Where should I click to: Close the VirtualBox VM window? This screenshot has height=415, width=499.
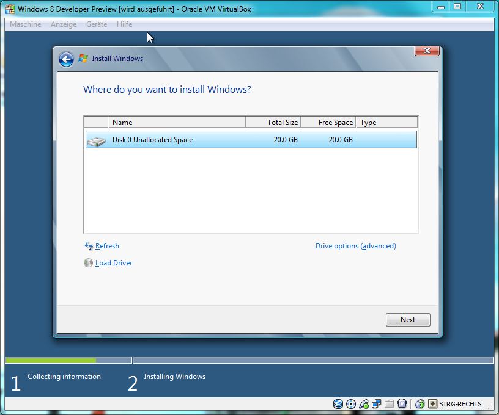(x=481, y=7)
